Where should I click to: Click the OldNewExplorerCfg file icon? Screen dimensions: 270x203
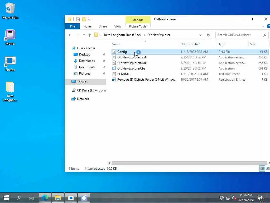[x=114, y=68]
